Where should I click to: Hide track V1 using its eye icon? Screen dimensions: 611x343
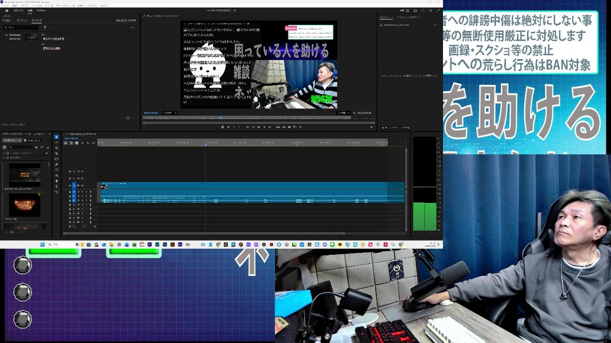(82, 185)
